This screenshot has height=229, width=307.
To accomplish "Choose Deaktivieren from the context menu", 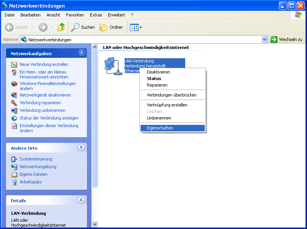I will click(x=173, y=72).
